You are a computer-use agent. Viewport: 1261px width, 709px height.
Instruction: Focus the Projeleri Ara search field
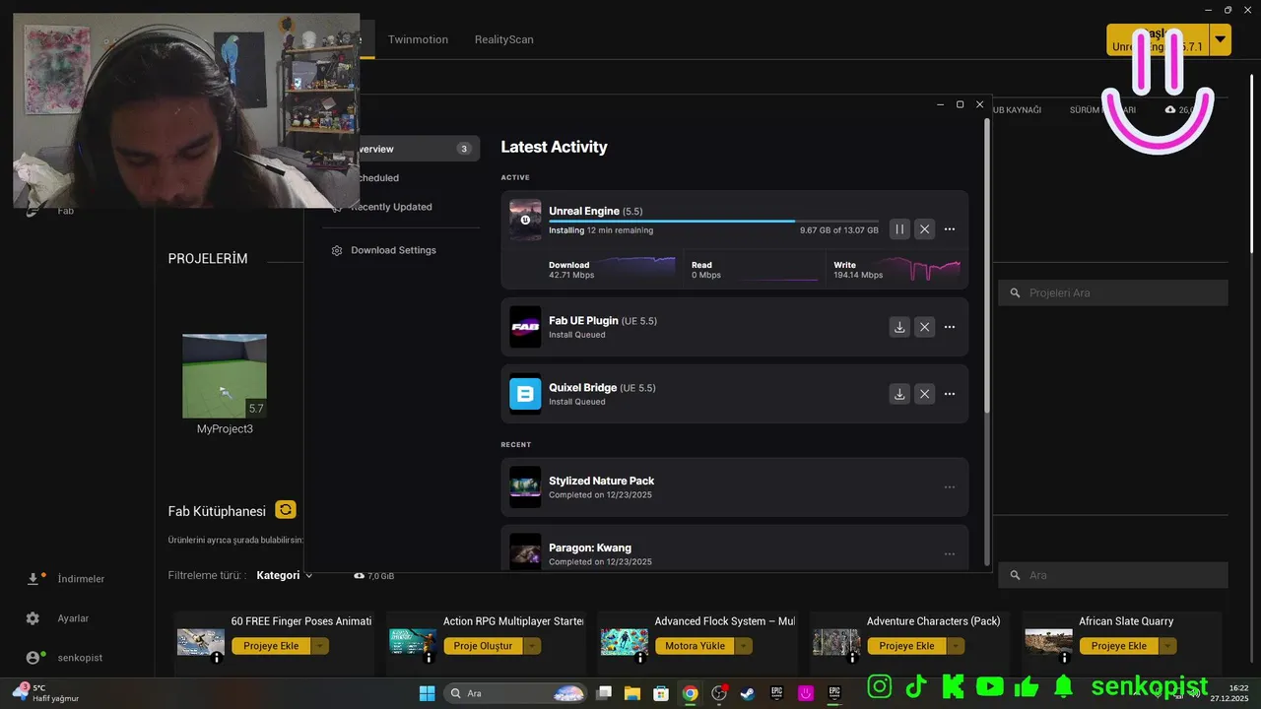(x=1113, y=292)
